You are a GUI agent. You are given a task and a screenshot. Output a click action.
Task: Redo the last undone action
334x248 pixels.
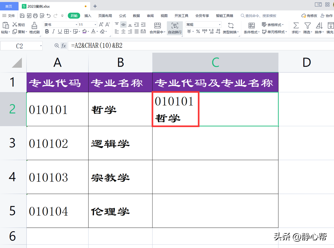click(55, 16)
